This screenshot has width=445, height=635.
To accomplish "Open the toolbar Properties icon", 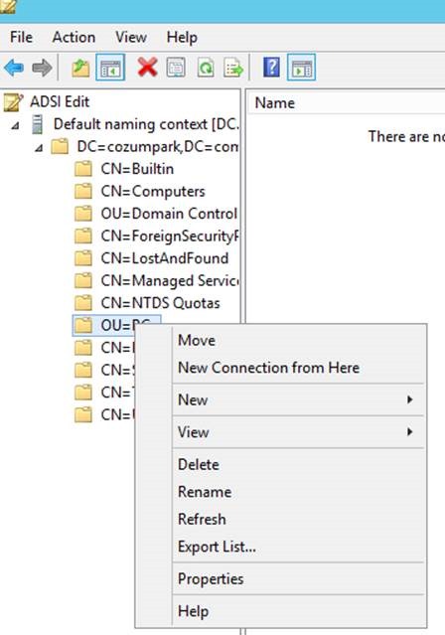I will pyautogui.click(x=176, y=68).
